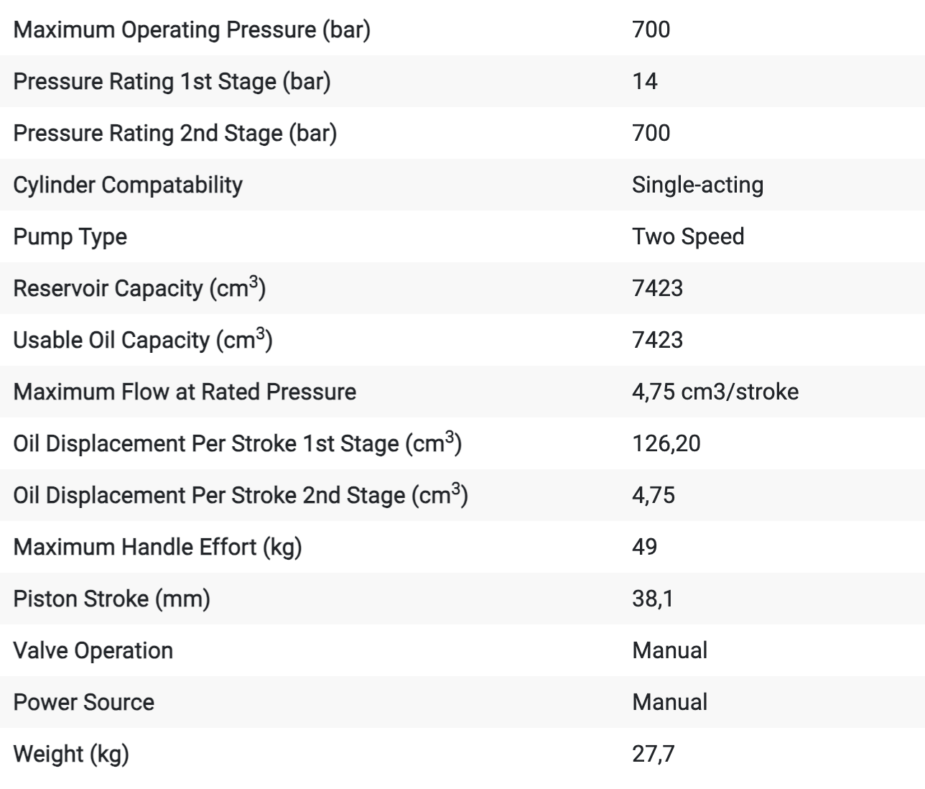This screenshot has width=925, height=789.
Task: Click the Reservoir Capacity (cm³) label
Action: (139, 288)
